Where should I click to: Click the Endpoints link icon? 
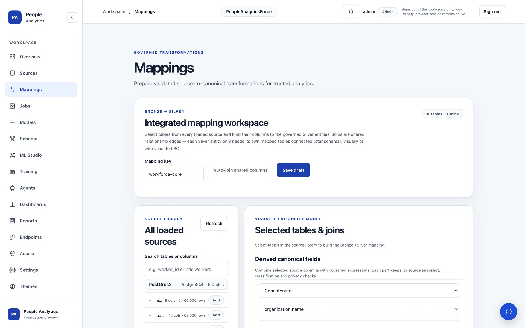(x=12, y=237)
